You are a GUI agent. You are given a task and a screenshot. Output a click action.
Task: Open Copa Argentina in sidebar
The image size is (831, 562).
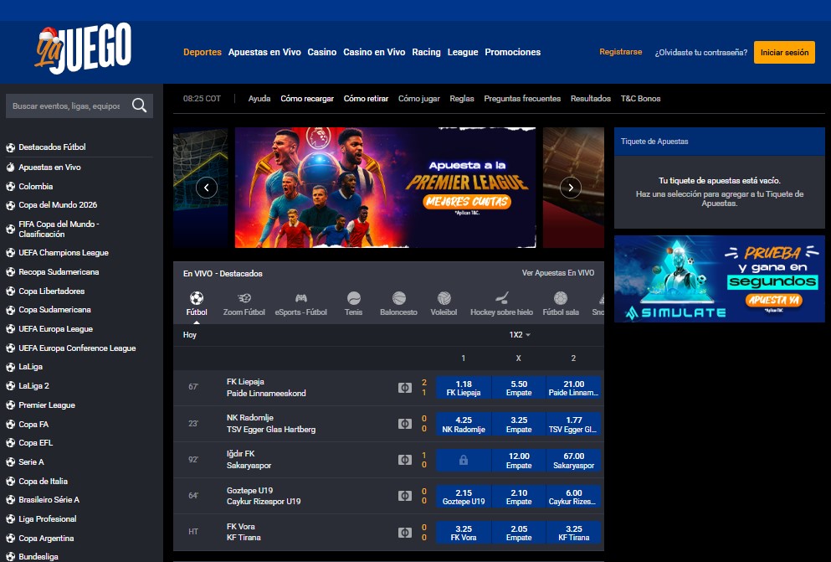pos(46,539)
